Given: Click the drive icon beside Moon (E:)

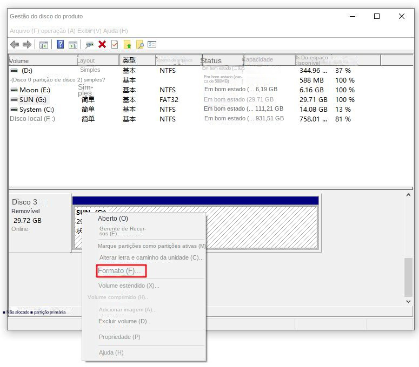Looking at the screenshot, I should click(x=14, y=90).
